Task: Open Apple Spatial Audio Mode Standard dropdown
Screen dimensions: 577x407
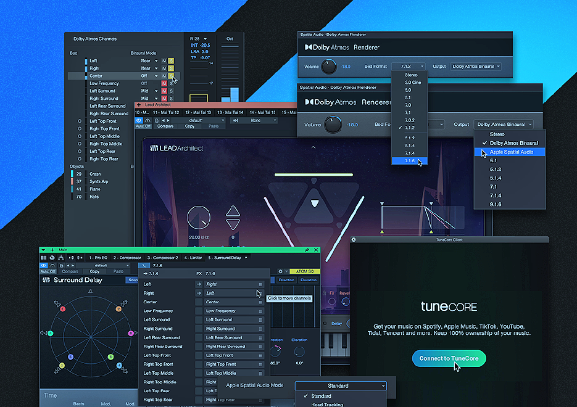Action: pyautogui.click(x=341, y=385)
